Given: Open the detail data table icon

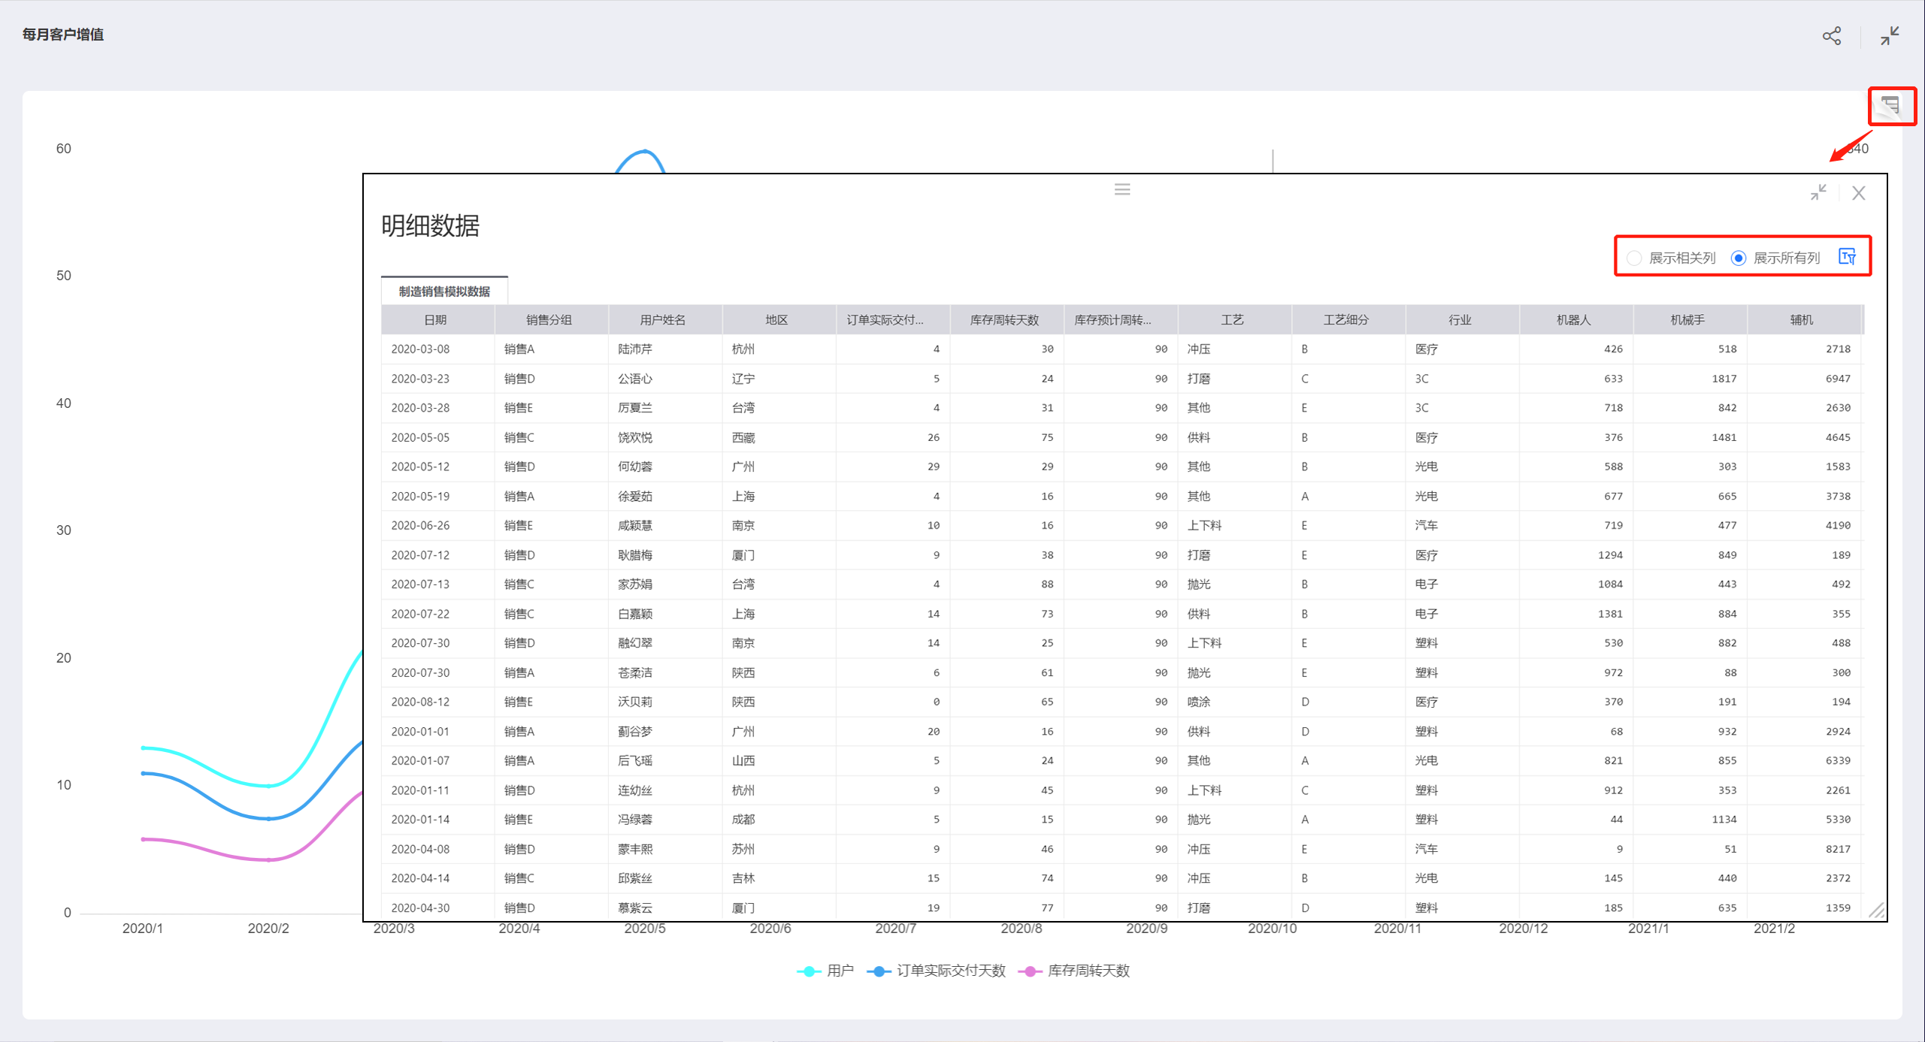Looking at the screenshot, I should (x=1890, y=106).
